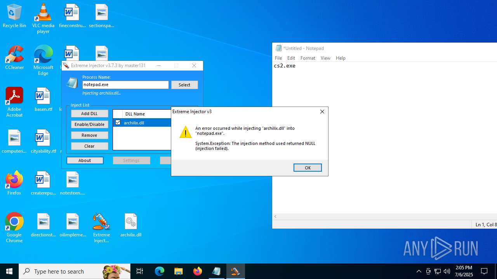
Task: Launch the Google Chrome desktop shortcut
Action: pos(14,228)
